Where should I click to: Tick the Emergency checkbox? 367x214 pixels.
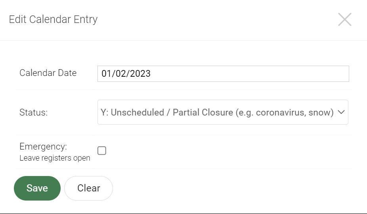click(x=102, y=151)
